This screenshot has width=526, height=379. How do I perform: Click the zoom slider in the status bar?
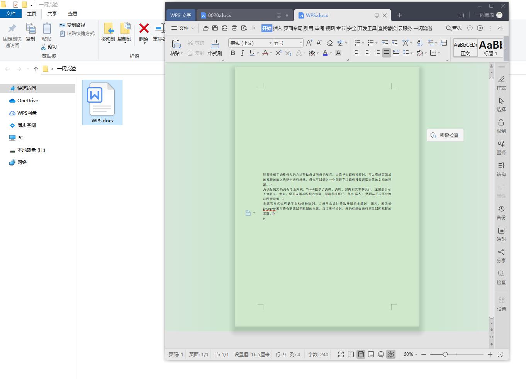445,354
